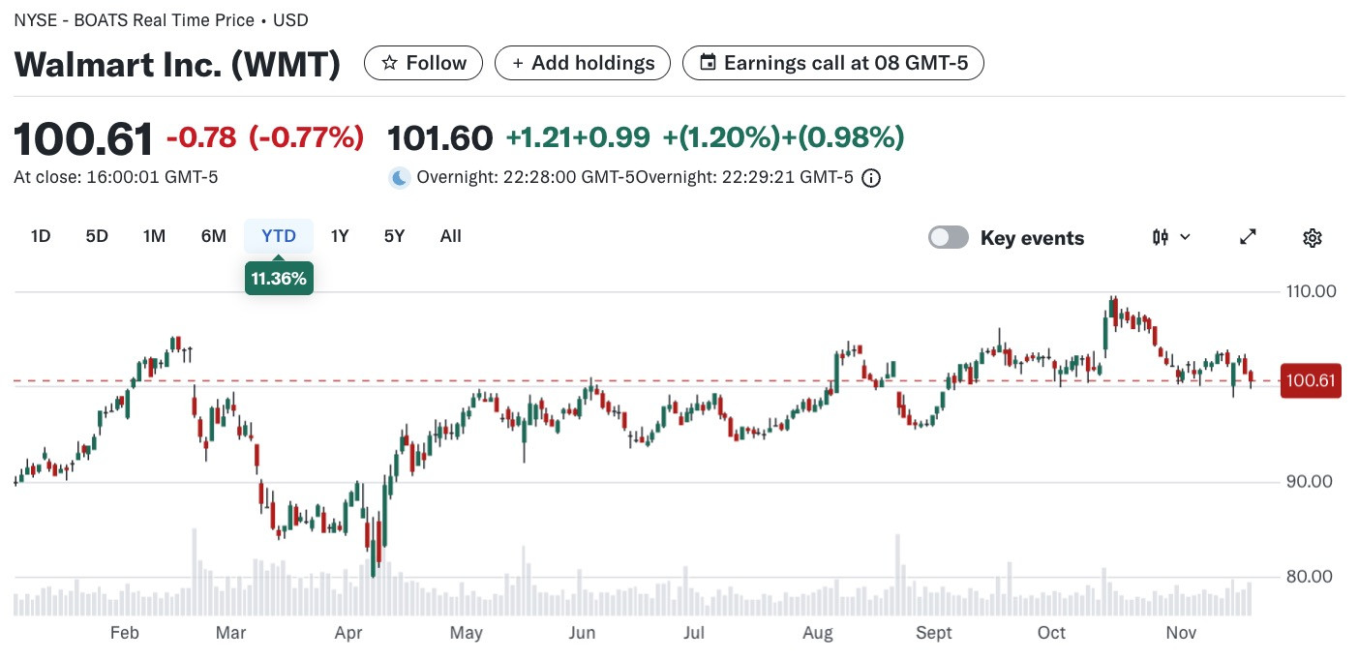Show the All time range
This screenshot has width=1359, height=660.
click(450, 236)
